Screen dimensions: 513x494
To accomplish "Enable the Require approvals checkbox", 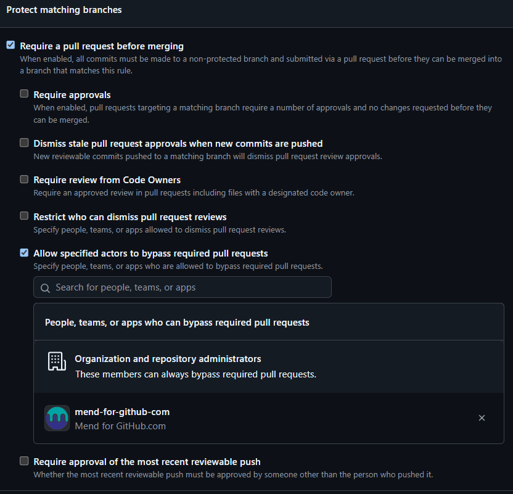I will point(24,93).
